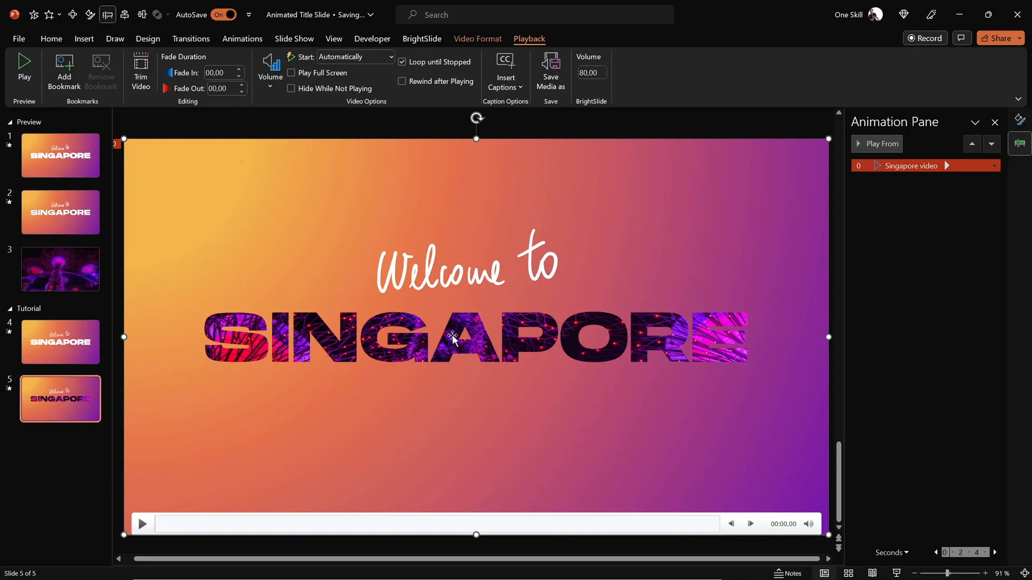
Task: Switch to Slide Sorter view
Action: point(849,573)
